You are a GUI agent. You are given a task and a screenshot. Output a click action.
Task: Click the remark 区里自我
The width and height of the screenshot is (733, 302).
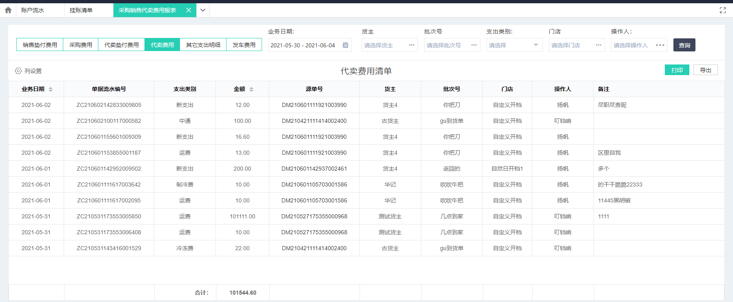609,153
